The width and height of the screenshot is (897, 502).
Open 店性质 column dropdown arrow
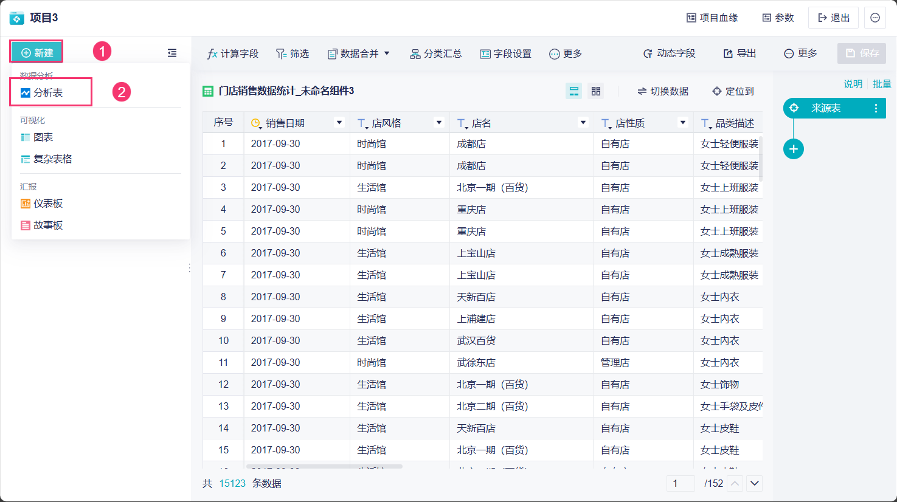click(683, 123)
